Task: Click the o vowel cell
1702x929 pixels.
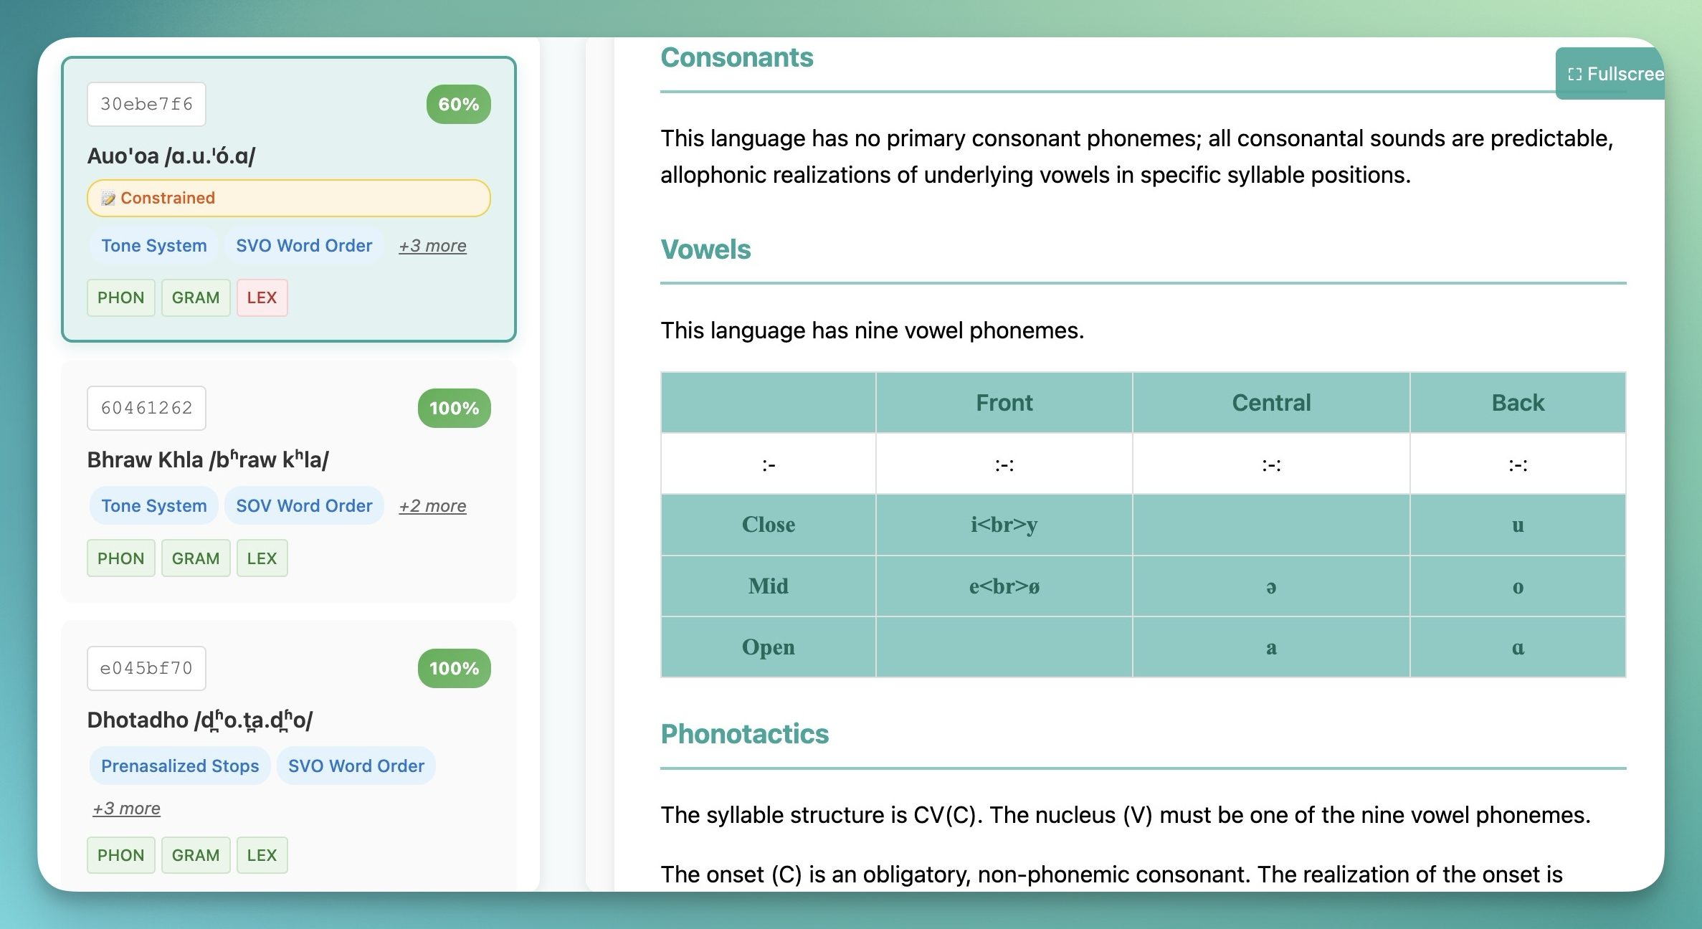Action: click(1518, 586)
